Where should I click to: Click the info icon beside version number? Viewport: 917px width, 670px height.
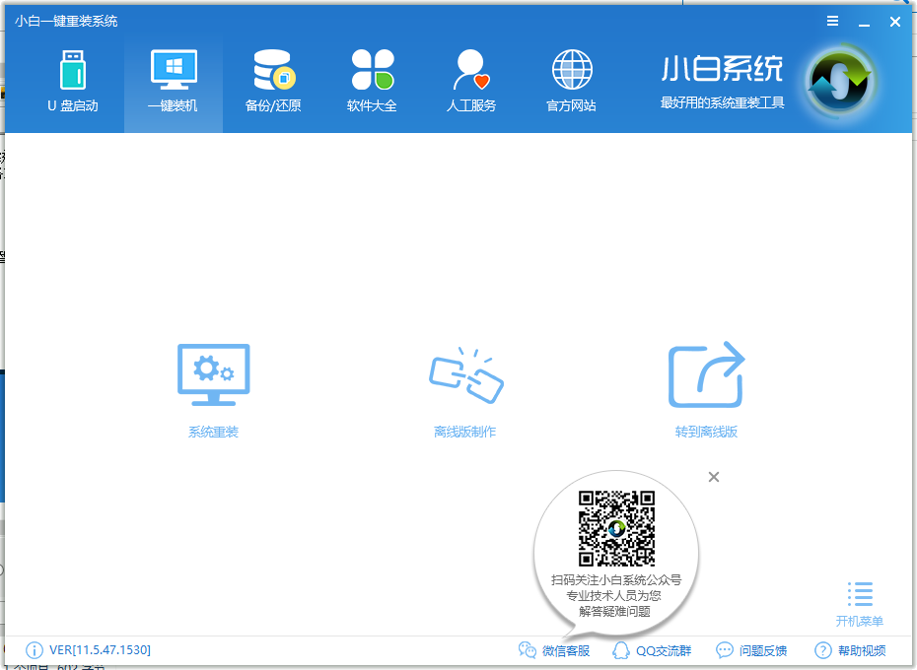click(x=34, y=650)
